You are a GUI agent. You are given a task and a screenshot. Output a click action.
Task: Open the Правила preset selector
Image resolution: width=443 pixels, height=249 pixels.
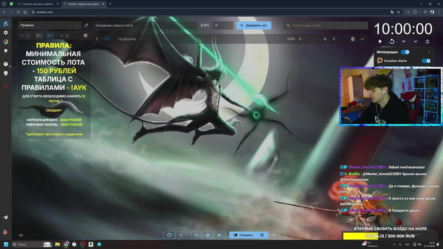pos(50,25)
